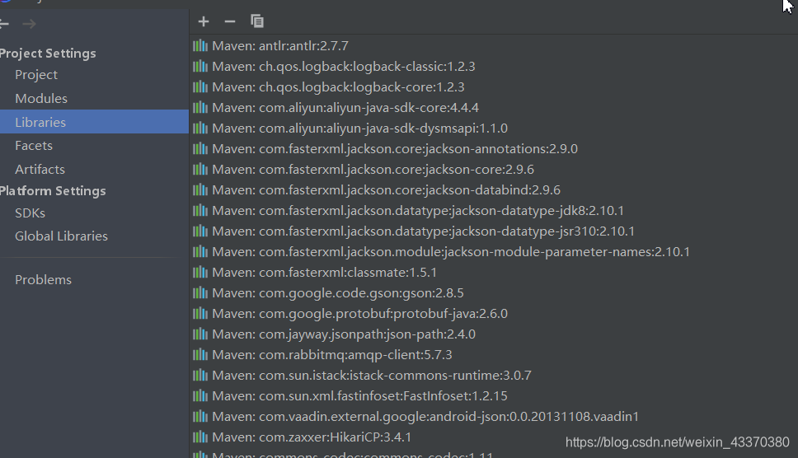Click library icon beside classmate:1.5.1

pos(200,272)
